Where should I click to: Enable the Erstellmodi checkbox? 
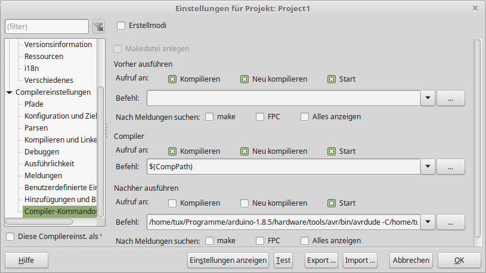click(x=122, y=26)
